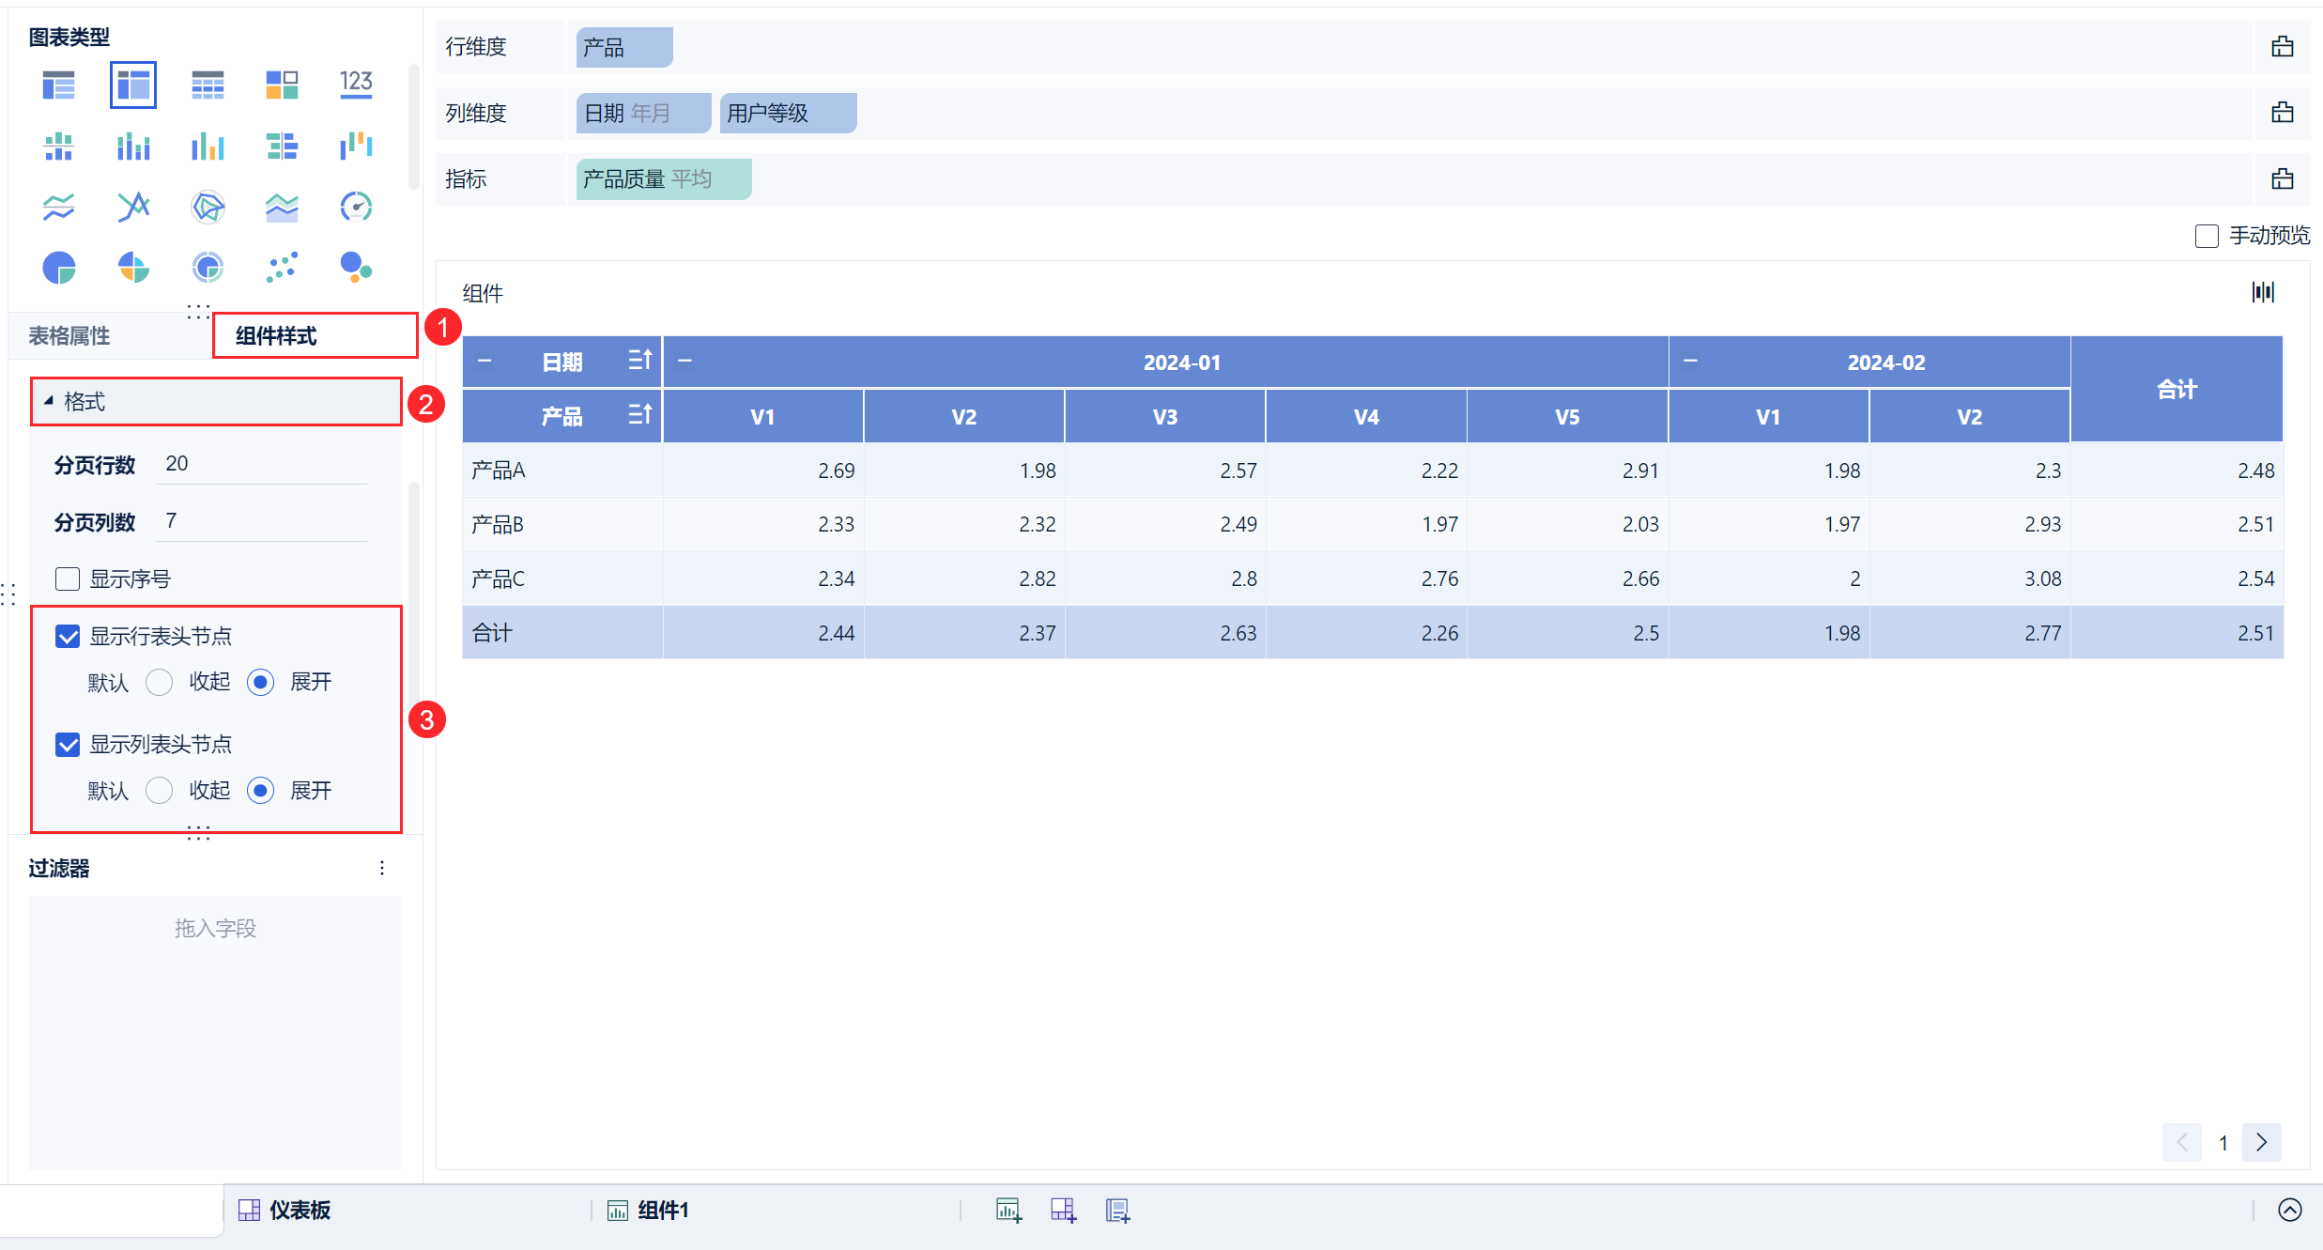Screen dimensions: 2323x1250
Task: Click sort icon beside 产品 header
Action: tap(639, 414)
